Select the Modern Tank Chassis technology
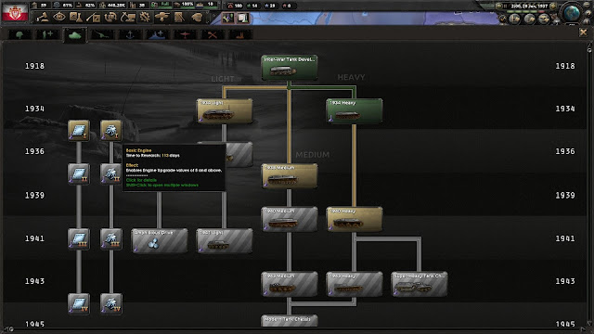 pyautogui.click(x=290, y=321)
